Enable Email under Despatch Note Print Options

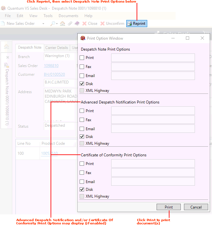point(82,76)
